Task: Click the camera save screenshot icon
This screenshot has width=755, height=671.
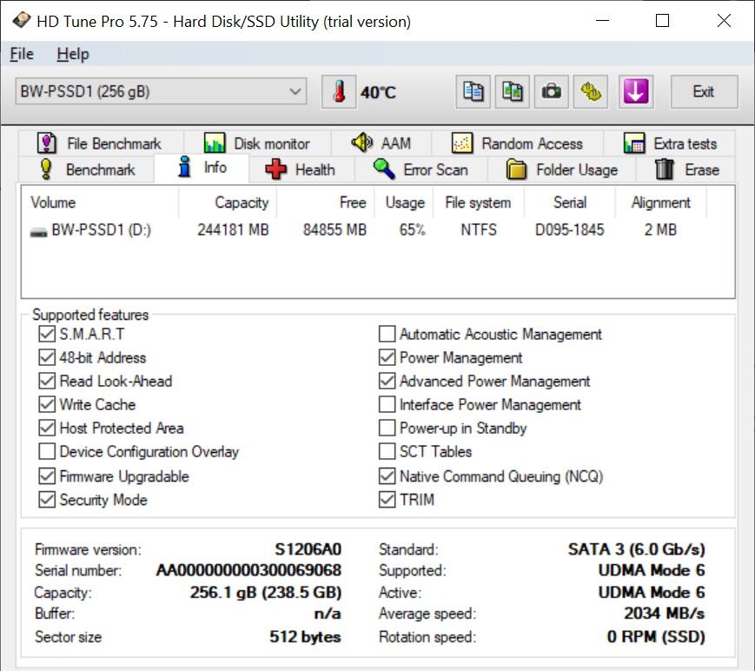Action: point(552,92)
